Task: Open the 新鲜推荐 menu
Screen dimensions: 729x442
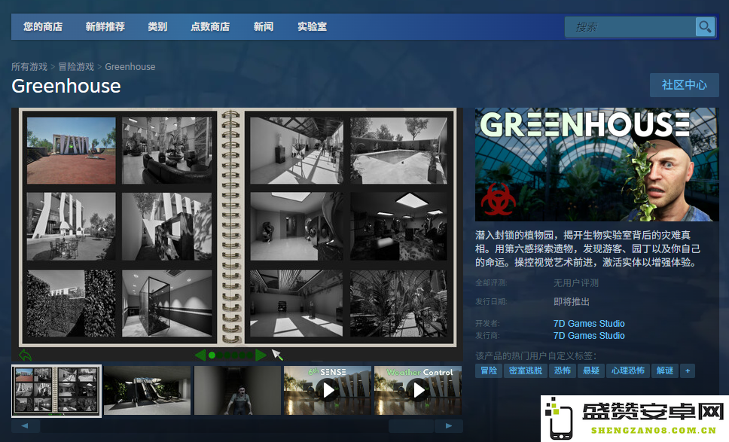Action: [105, 26]
